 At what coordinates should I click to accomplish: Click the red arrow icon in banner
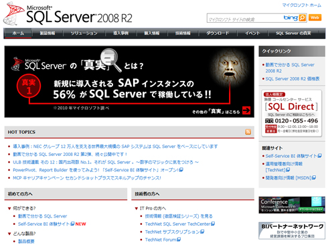coord(246,110)
